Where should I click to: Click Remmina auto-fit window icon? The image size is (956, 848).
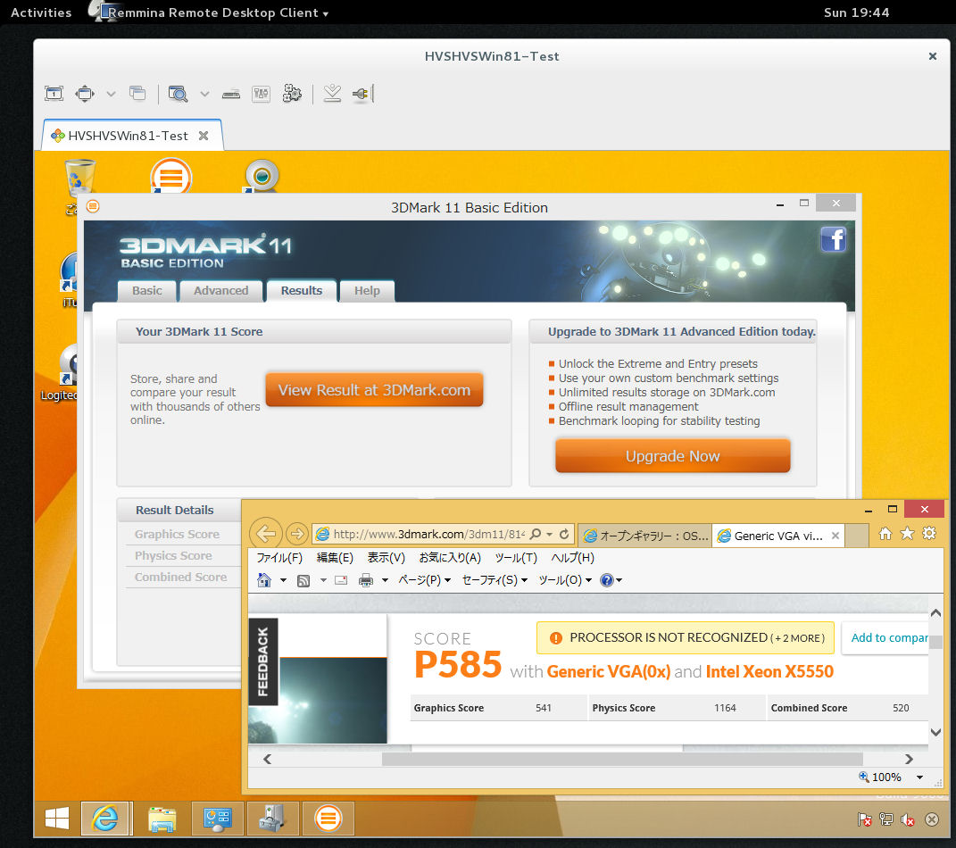pyautogui.click(x=84, y=93)
